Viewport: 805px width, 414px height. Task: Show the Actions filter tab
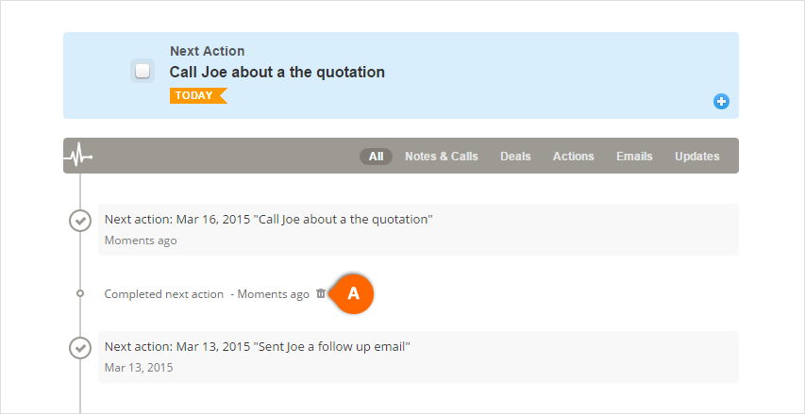coord(574,156)
